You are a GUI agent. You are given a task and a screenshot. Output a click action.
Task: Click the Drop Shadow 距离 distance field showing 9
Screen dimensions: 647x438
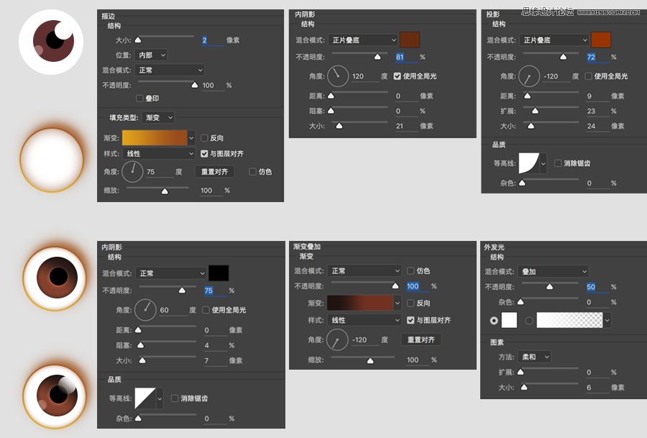pyautogui.click(x=598, y=96)
